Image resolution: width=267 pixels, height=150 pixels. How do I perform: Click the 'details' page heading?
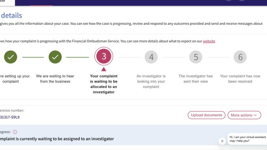click(11, 15)
